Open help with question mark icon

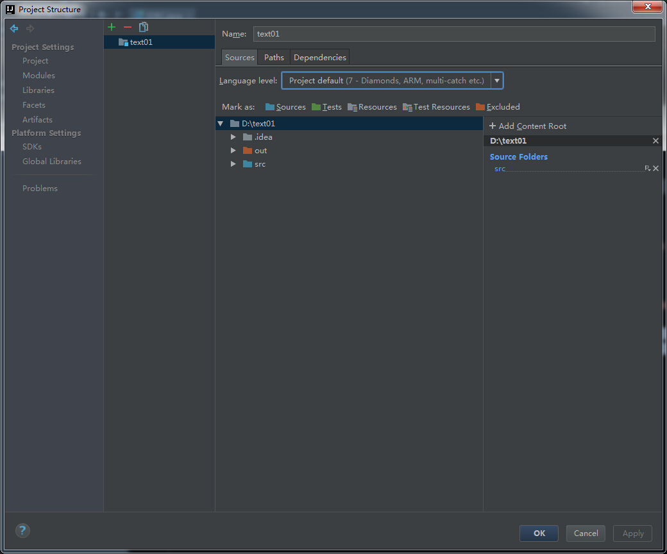(22, 531)
